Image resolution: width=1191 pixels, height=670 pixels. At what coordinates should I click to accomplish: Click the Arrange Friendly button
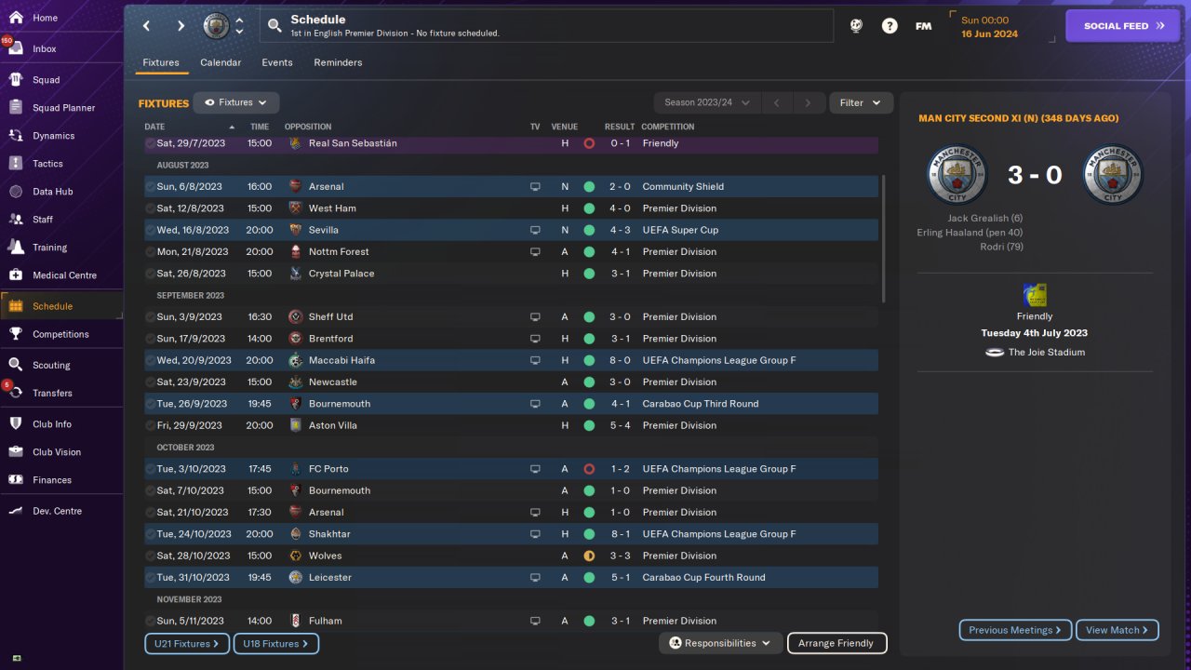(836, 643)
